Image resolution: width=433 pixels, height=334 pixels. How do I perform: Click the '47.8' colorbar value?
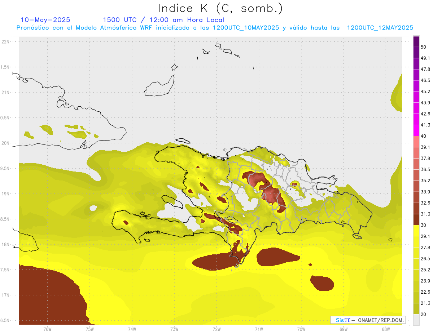click(x=425, y=69)
